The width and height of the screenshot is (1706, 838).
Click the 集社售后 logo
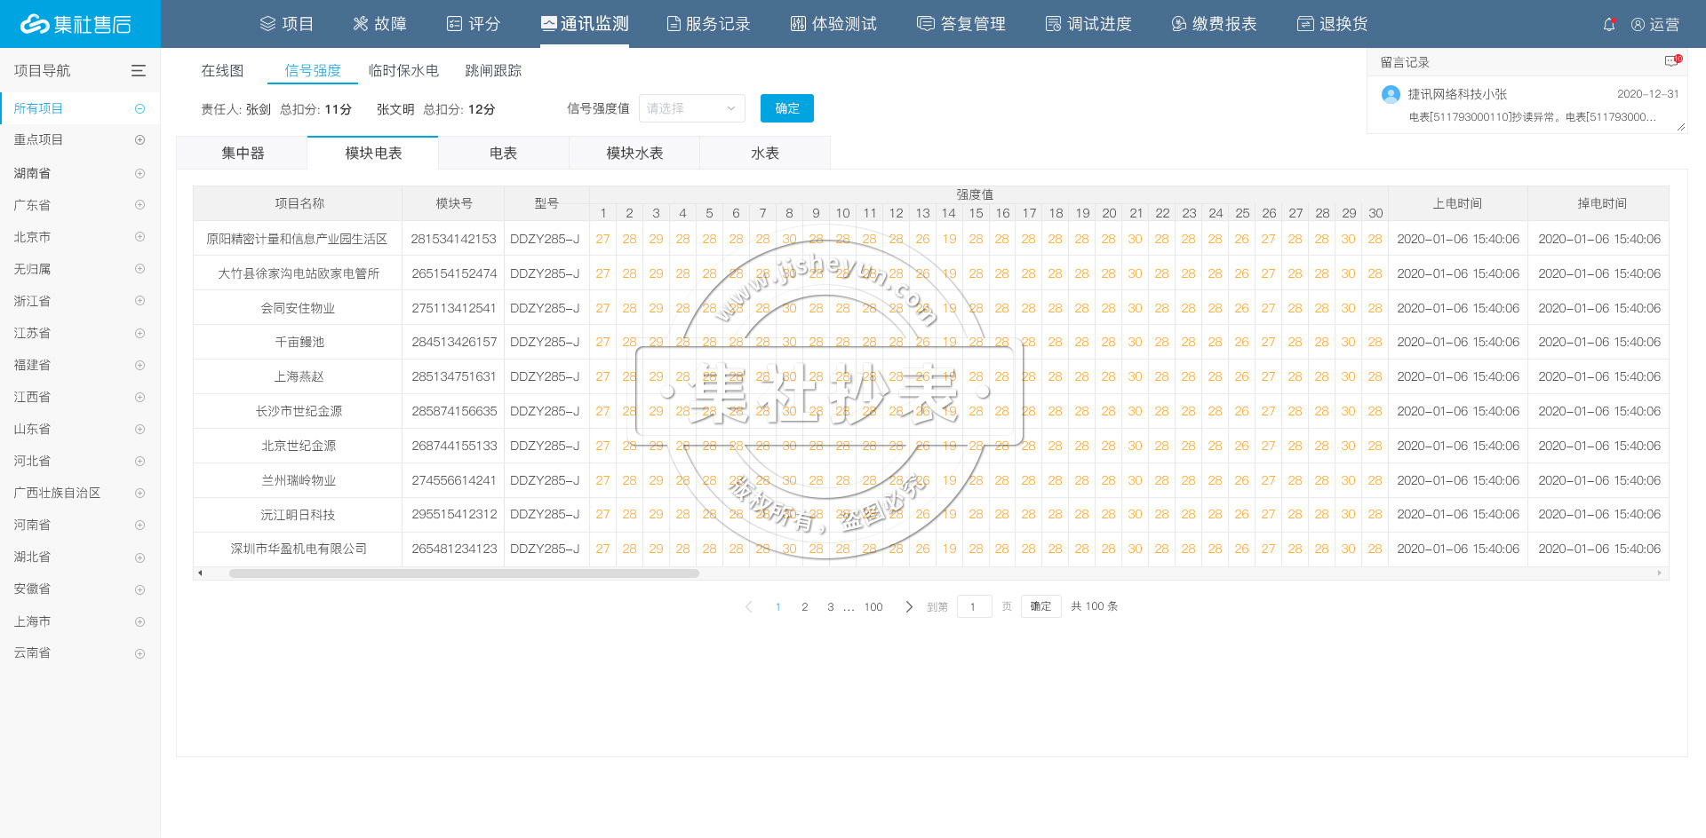pyautogui.click(x=76, y=24)
